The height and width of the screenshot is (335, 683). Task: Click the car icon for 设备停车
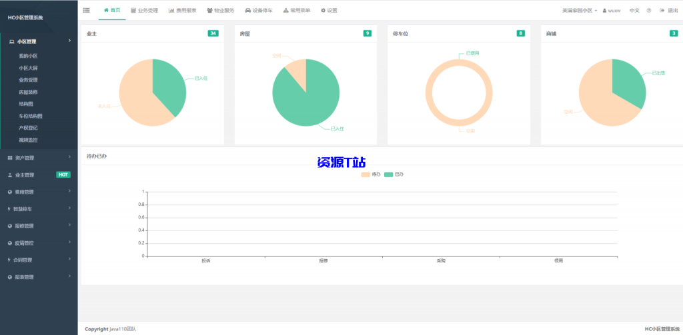pos(248,11)
